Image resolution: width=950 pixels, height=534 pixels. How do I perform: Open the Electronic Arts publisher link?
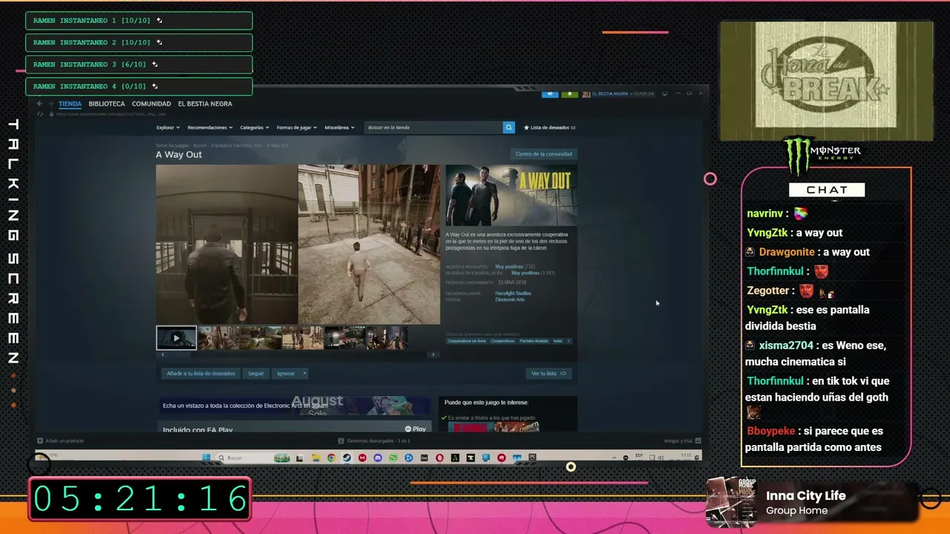tap(510, 300)
